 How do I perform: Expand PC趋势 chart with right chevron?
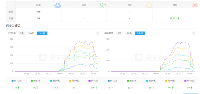coord(98,33)
